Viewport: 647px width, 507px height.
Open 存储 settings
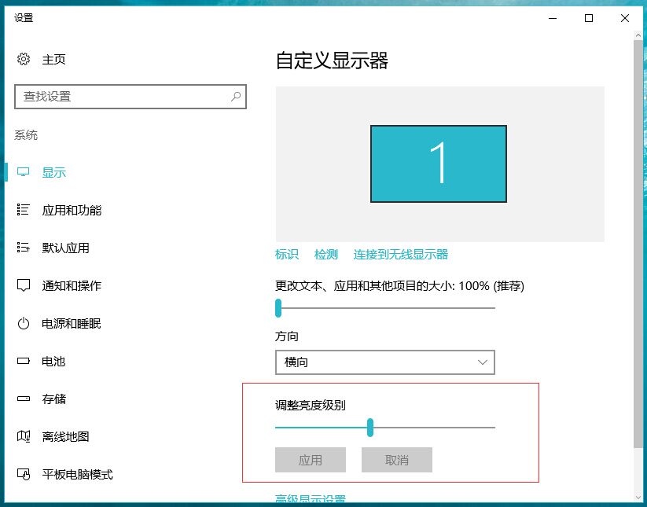click(x=54, y=399)
